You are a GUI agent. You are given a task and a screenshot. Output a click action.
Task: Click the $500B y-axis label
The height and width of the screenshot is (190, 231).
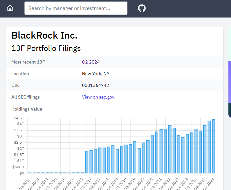[18, 167]
